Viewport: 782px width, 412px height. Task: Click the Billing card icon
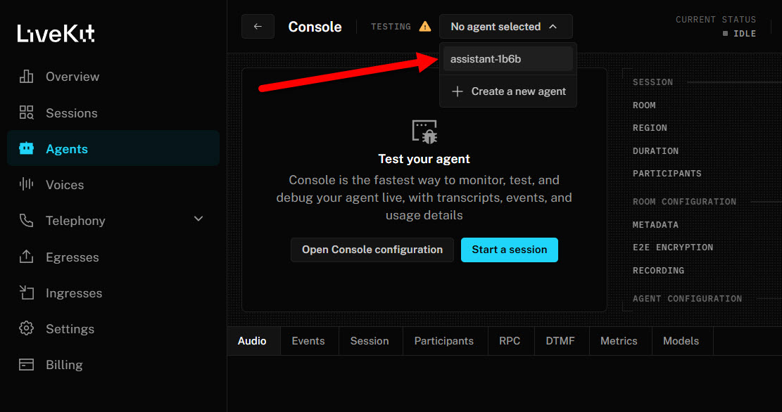point(27,364)
